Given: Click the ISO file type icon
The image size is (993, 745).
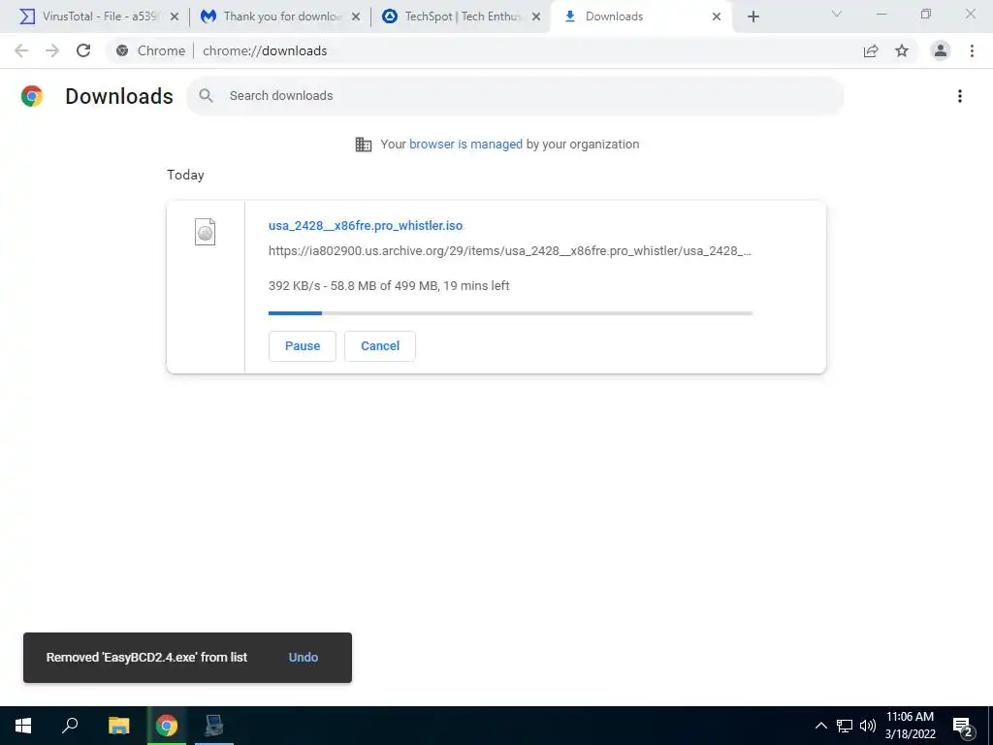Looking at the screenshot, I should [x=205, y=232].
